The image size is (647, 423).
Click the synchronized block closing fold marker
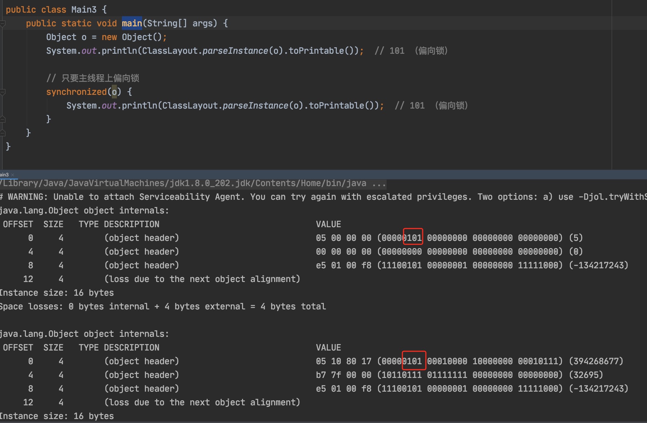(3, 119)
